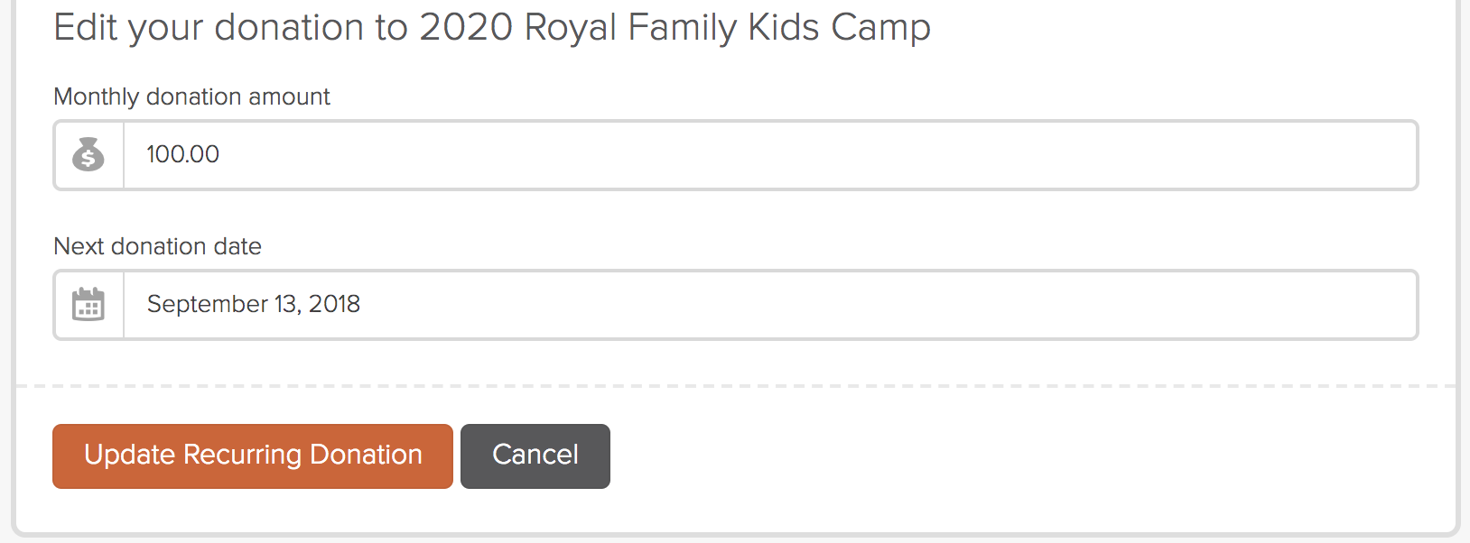Click the money bag icon

88,154
